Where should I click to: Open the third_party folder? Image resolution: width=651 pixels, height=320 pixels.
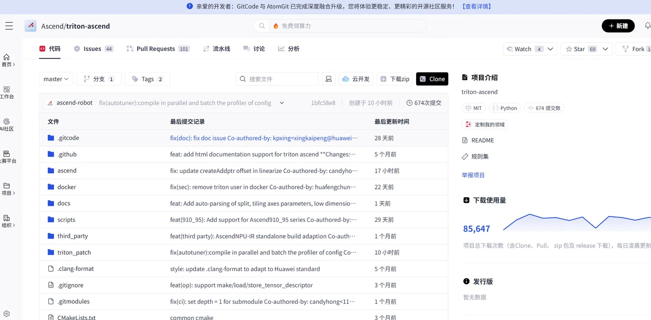[x=73, y=236]
